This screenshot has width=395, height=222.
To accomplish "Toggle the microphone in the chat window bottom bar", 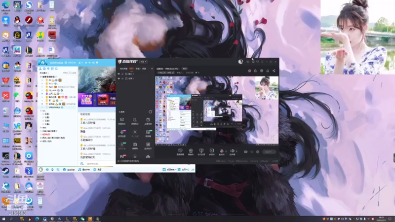I will pos(52,170).
